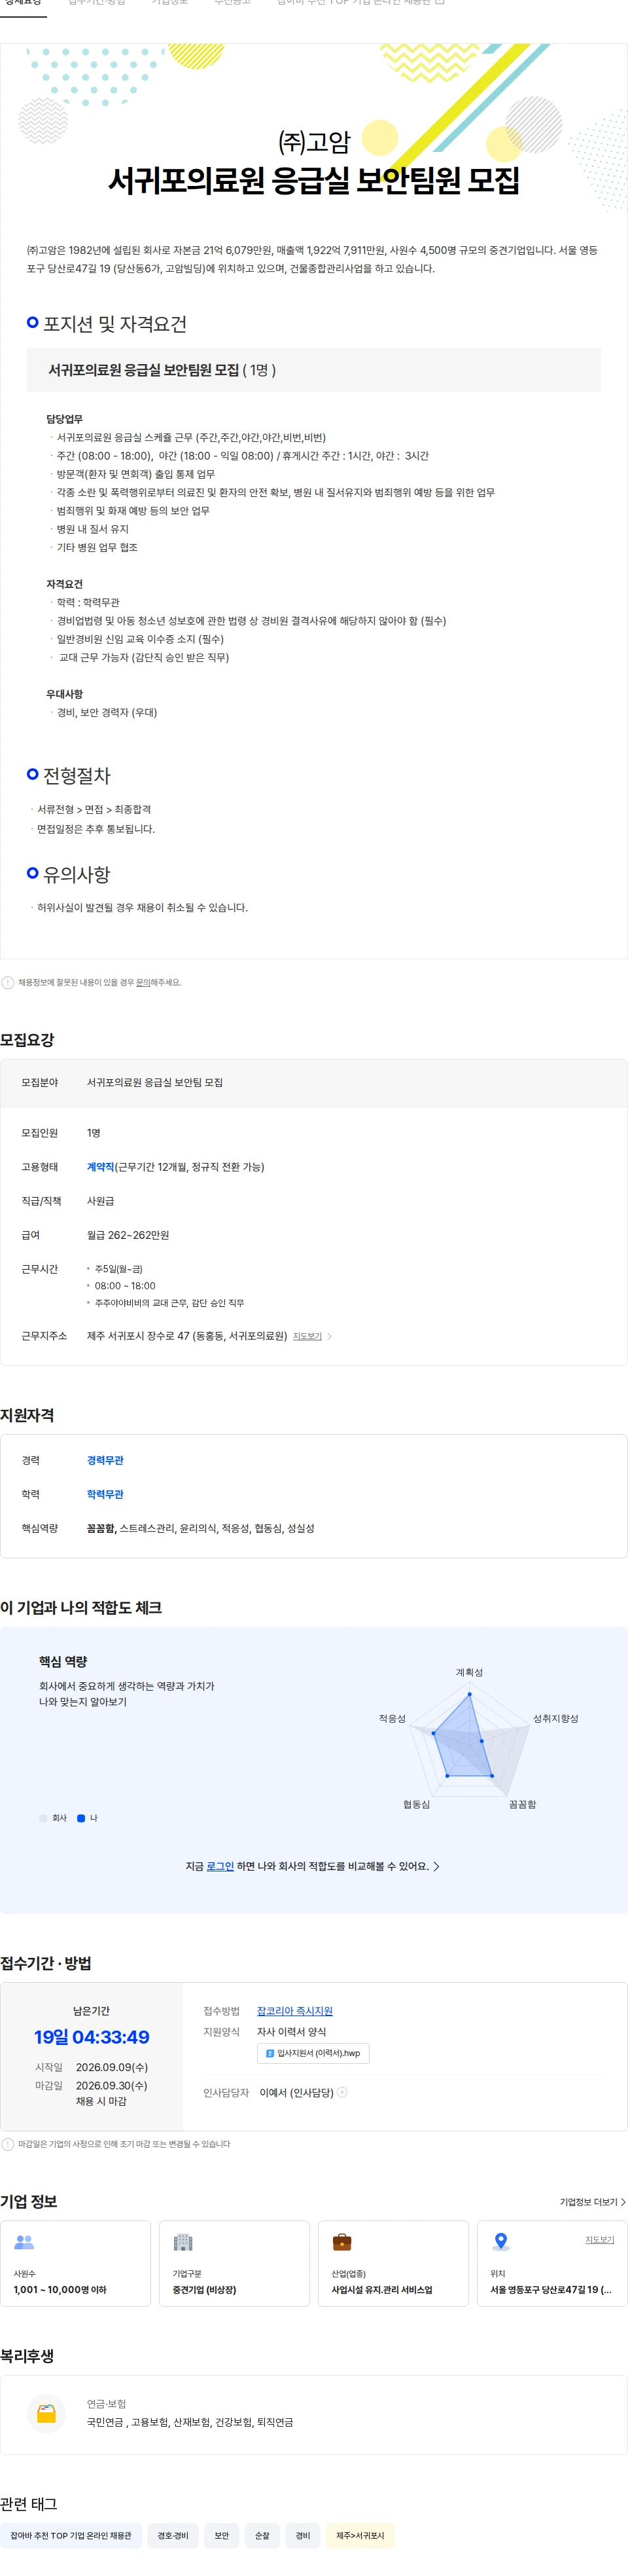
Task: Click the deadline 2026.09.30(수)
Action: click(112, 2085)
